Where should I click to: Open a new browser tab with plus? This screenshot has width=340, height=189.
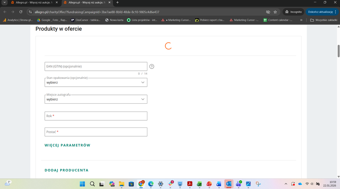[117, 2]
